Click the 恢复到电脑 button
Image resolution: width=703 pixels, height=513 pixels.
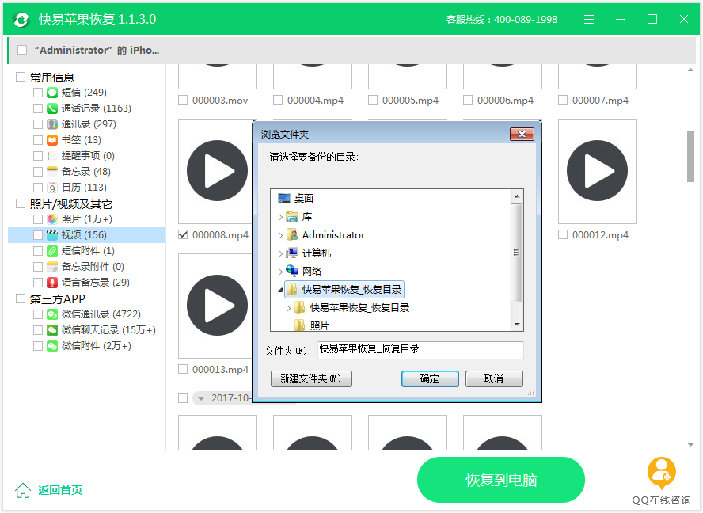tap(501, 480)
